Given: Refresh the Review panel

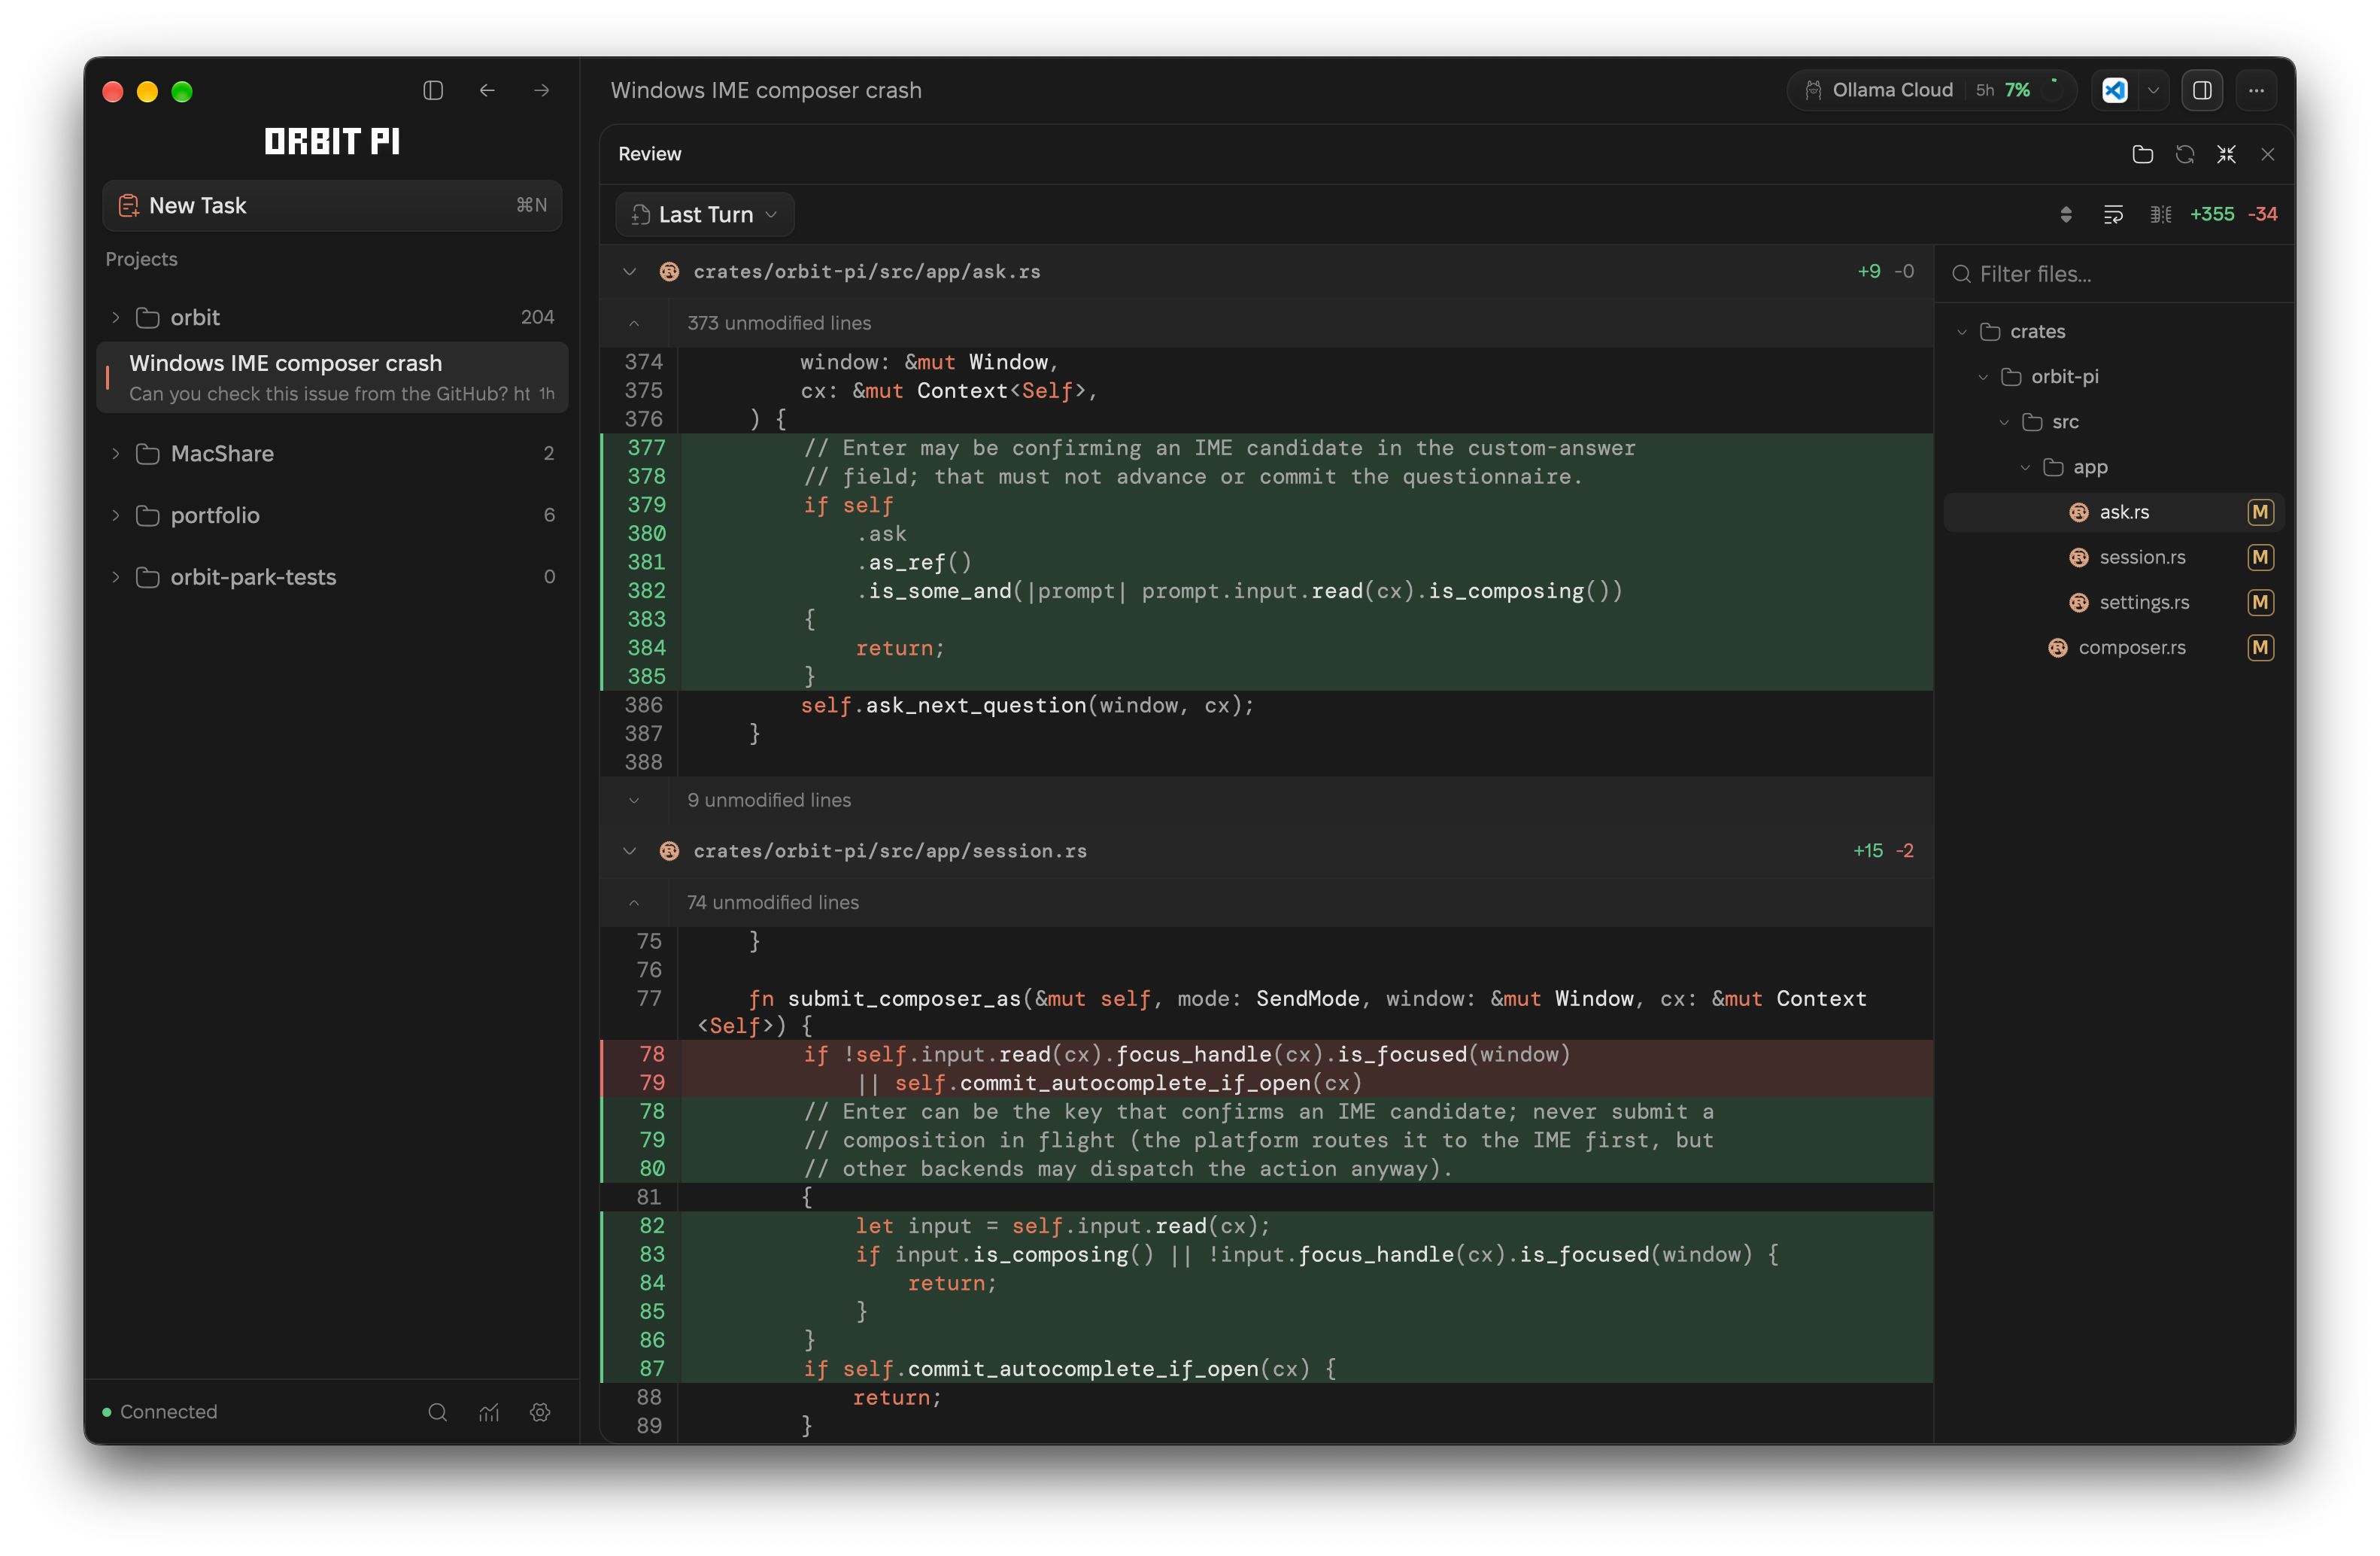Looking at the screenshot, I should click(x=2184, y=154).
